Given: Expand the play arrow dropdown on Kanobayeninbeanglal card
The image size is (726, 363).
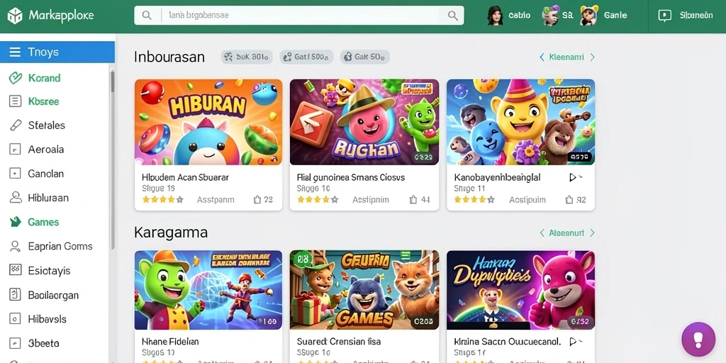Looking at the screenshot, I should click(576, 177).
